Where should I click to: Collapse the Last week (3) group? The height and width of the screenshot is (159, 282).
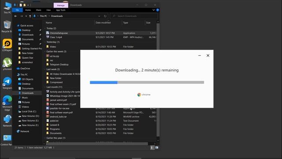(x=45, y=69)
